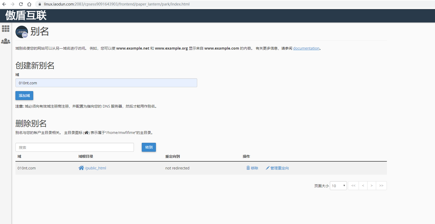Go to next page with > button

371,186
